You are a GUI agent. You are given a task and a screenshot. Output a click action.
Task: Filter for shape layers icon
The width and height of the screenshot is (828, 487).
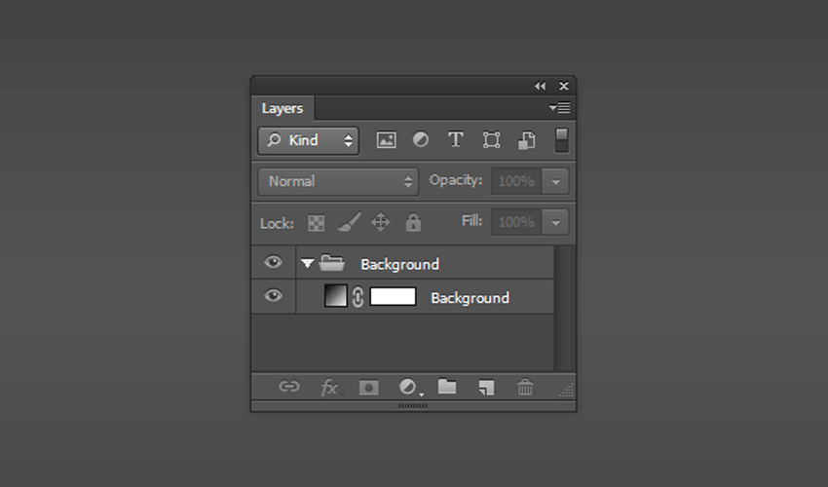[x=491, y=140]
